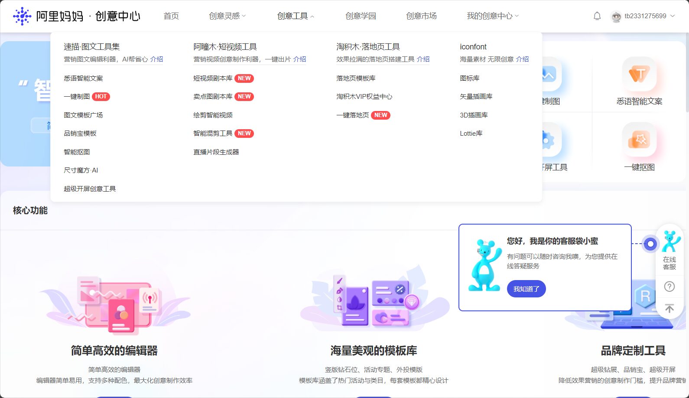Select 一键制图 HOT menu entry
Screen dimensions: 689x398
tap(87, 97)
